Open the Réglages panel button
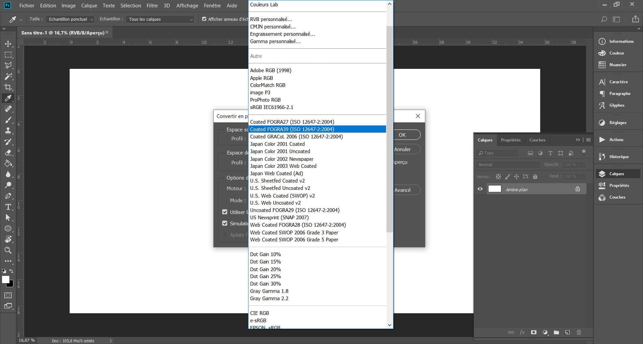 (x=618, y=123)
